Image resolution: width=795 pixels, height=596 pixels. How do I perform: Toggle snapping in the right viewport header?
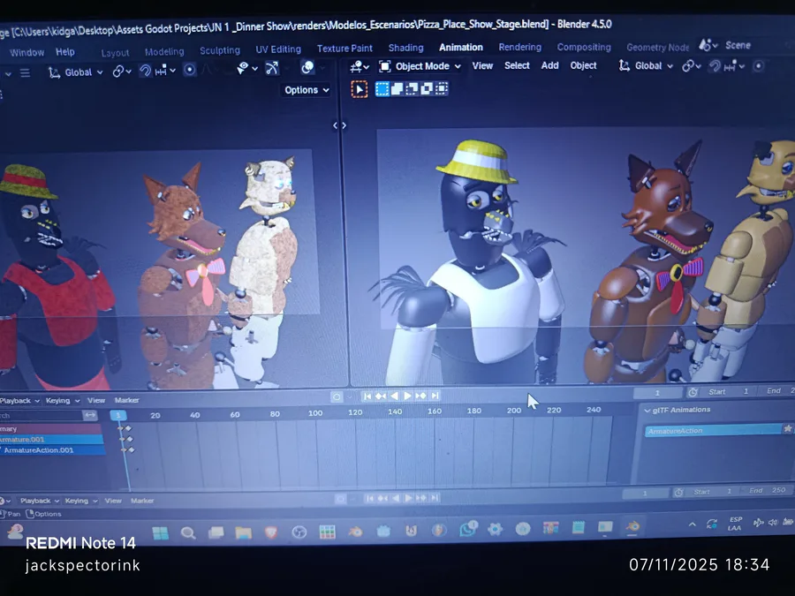pyautogui.click(x=715, y=66)
